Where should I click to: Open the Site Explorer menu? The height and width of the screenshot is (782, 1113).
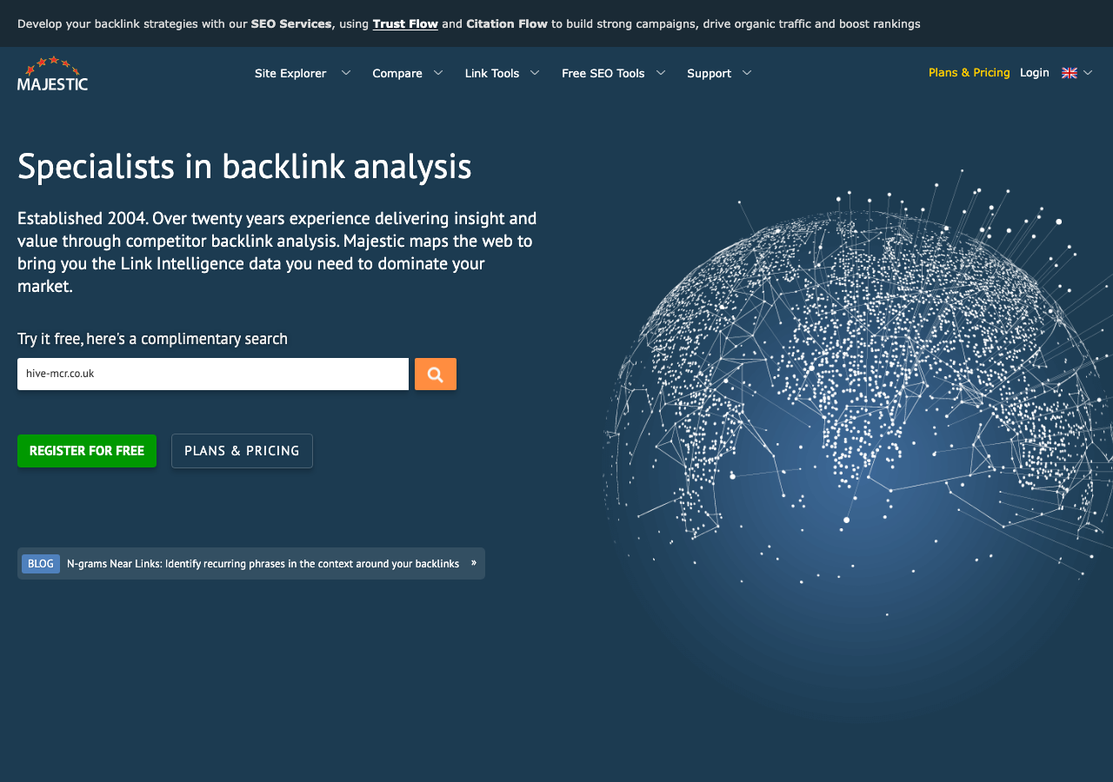[290, 73]
